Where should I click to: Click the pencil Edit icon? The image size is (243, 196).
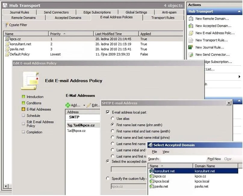pyautogui.click(x=89, y=105)
